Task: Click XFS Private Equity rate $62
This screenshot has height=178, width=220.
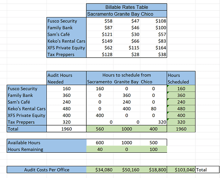Action: [100, 48]
